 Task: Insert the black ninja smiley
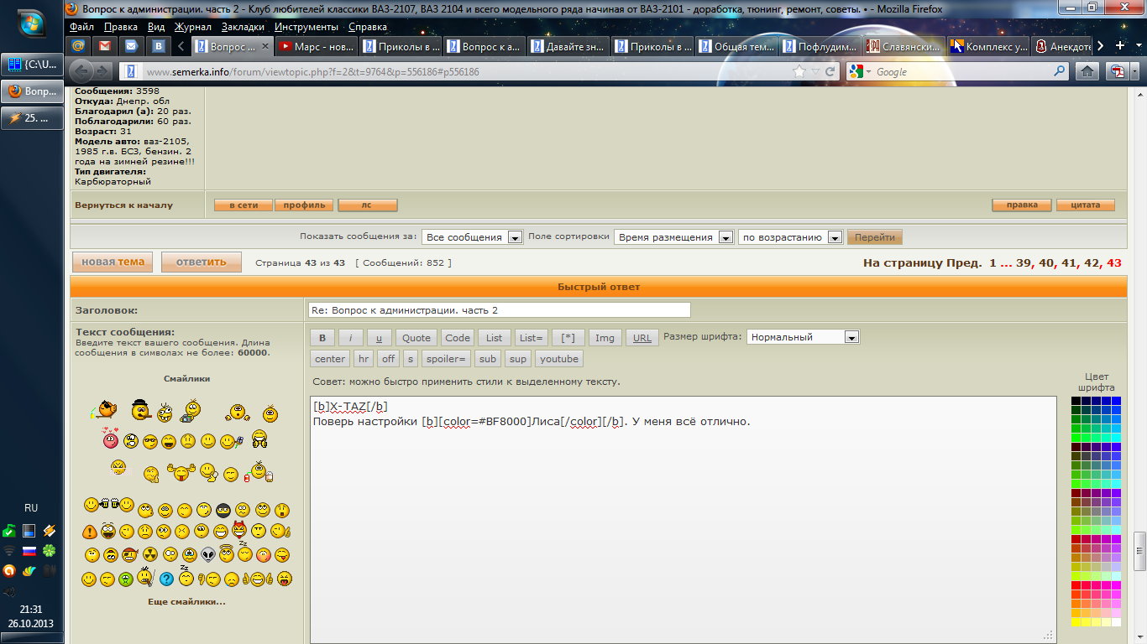click(x=223, y=509)
